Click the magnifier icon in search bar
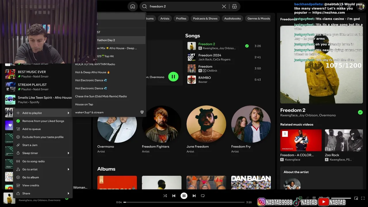The height and width of the screenshot is (207, 368). coord(145,6)
